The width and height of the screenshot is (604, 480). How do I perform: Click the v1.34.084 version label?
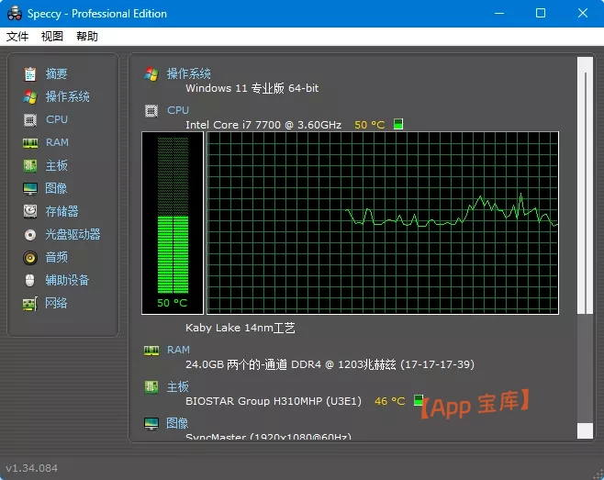click(x=31, y=468)
